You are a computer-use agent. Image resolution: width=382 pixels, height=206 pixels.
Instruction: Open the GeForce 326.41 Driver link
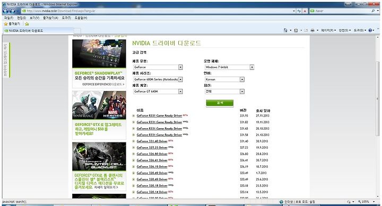pos(152,160)
